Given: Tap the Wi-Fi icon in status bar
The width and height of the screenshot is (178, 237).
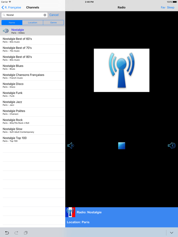Looking at the screenshot, I should [10, 2].
